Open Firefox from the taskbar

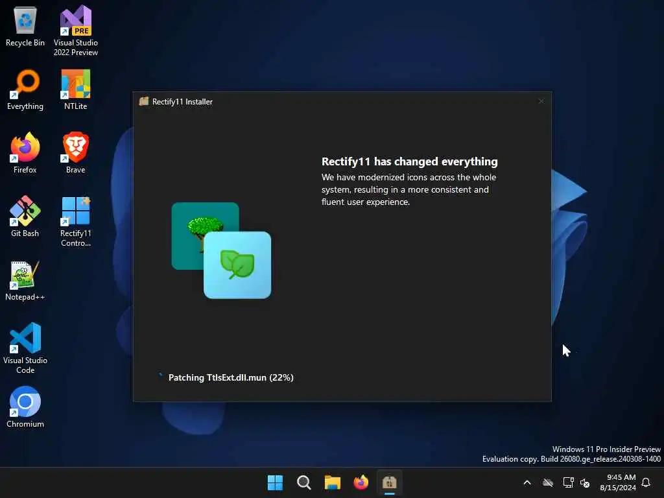361,482
